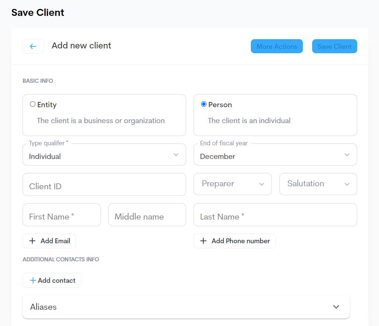Viewport: 379px width, 326px height.
Task: Expand the Aliases section
Action: (186, 307)
